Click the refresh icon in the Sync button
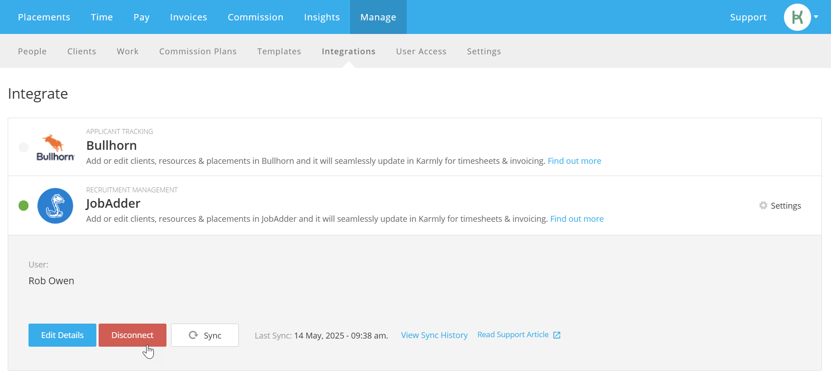The width and height of the screenshot is (831, 377). 194,335
